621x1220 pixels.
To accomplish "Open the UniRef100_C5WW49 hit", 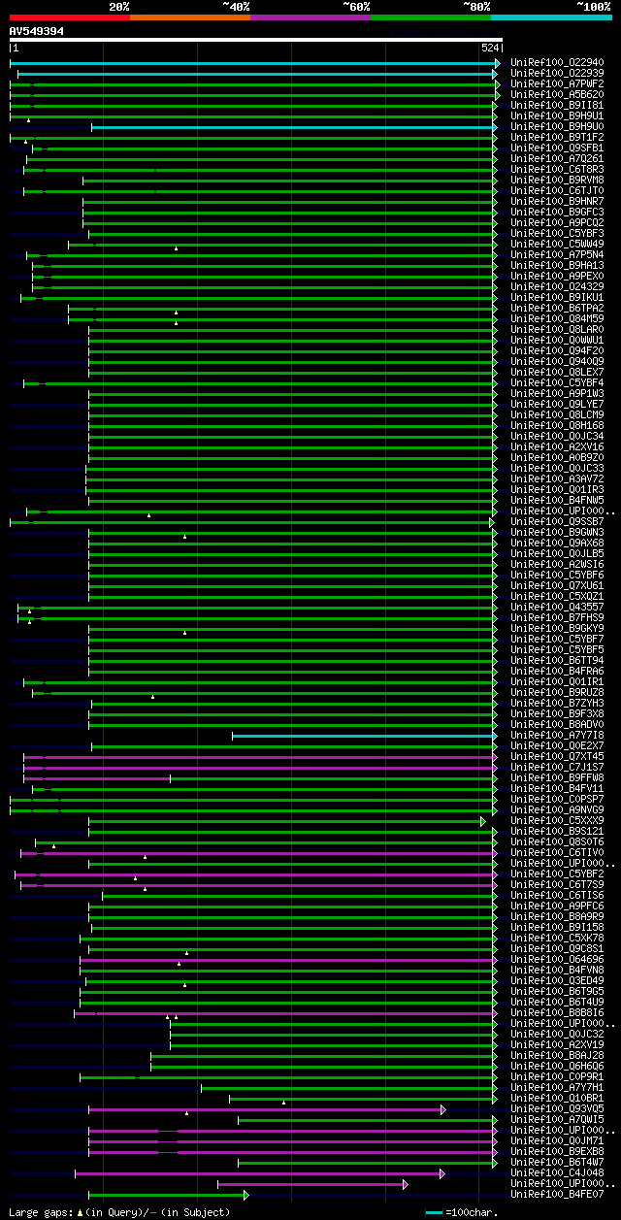I will pyautogui.click(x=557, y=245).
